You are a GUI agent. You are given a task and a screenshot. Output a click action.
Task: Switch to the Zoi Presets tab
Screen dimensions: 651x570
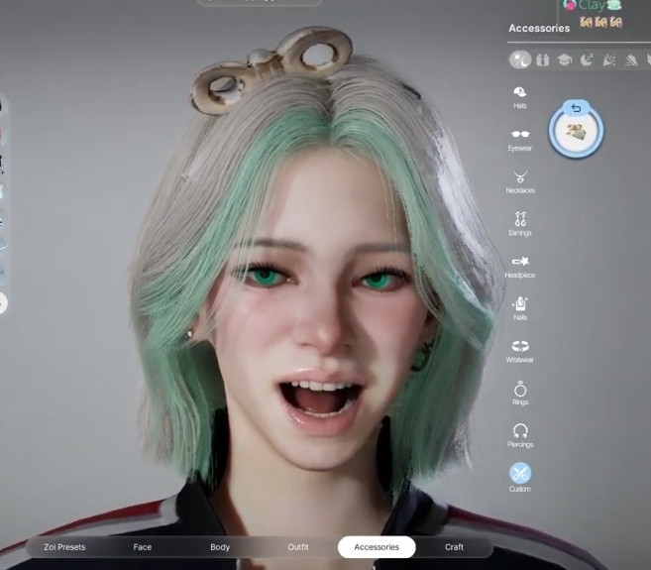tap(65, 547)
